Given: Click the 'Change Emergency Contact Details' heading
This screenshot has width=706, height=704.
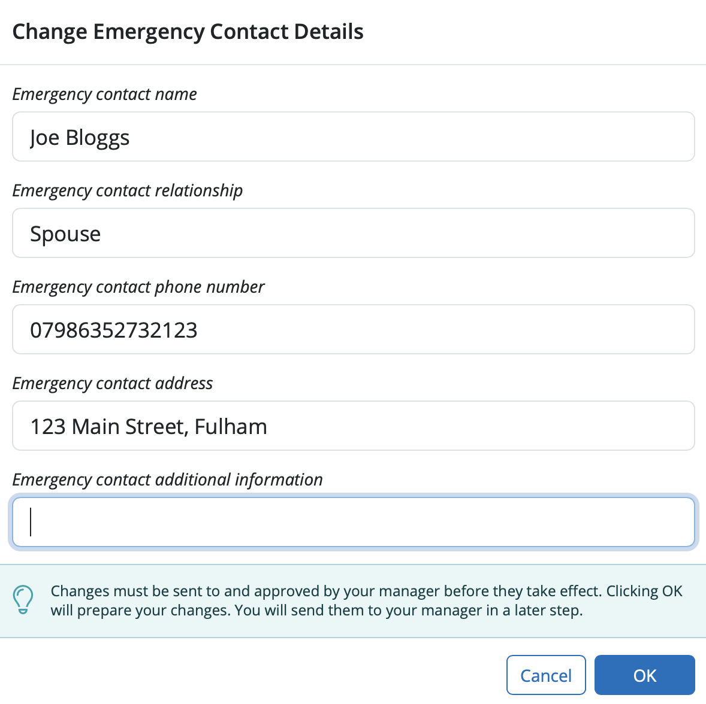Looking at the screenshot, I should (188, 32).
